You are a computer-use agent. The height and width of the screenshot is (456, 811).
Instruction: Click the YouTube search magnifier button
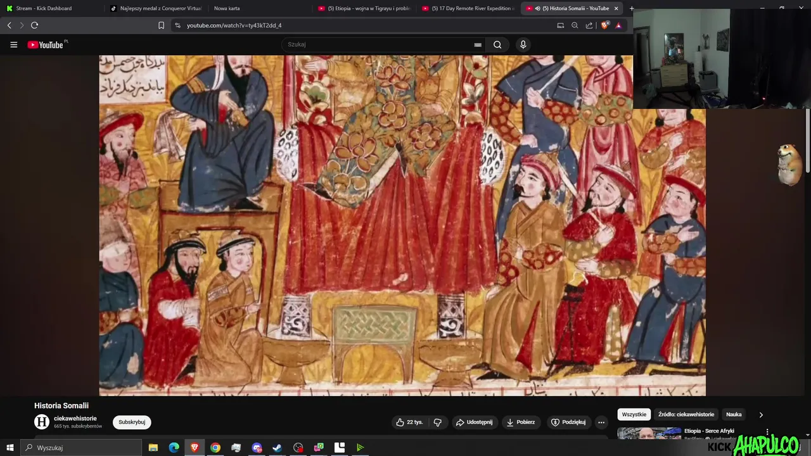click(x=497, y=44)
